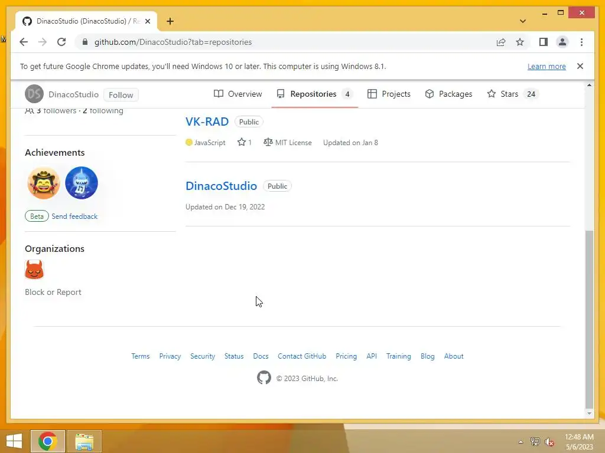Click the MIT License scale icon
This screenshot has width=605, height=453.
point(268,142)
